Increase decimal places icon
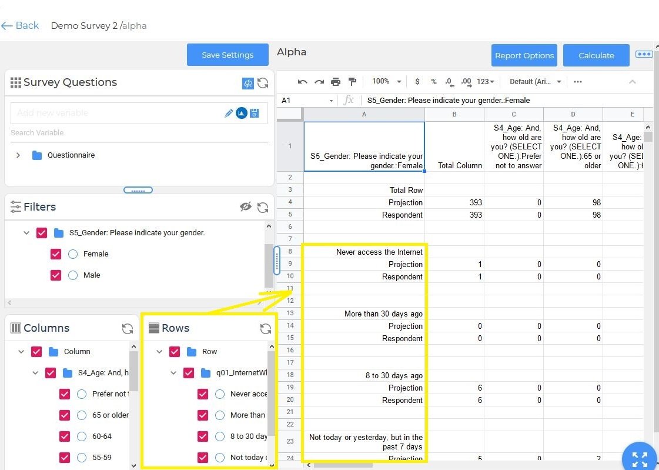Viewport: 659px width, 470px height. click(466, 82)
